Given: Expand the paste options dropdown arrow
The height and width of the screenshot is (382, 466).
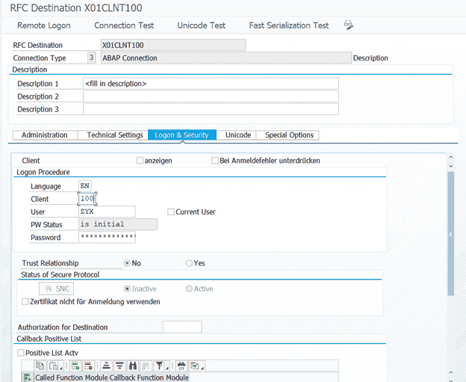Looking at the screenshot, I should pos(60,367).
